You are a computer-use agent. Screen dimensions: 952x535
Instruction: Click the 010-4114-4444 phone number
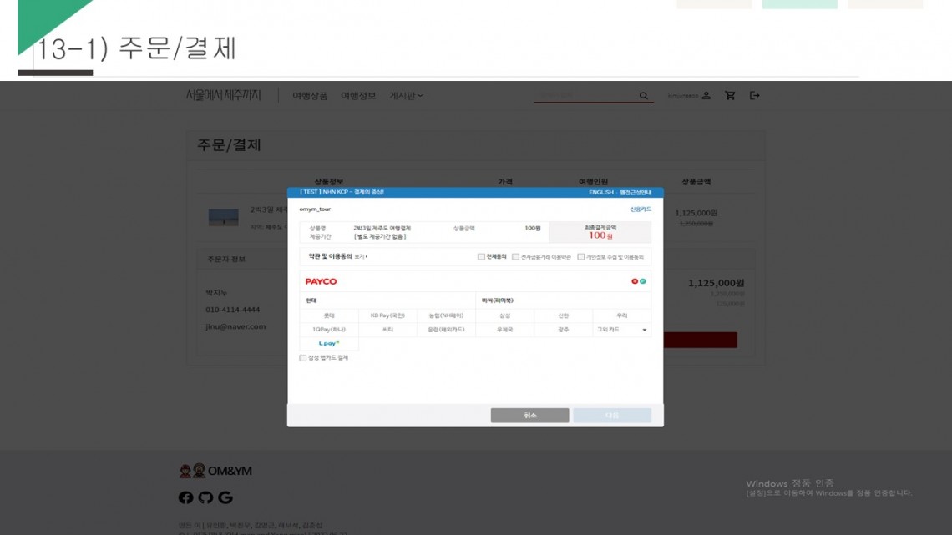(232, 310)
